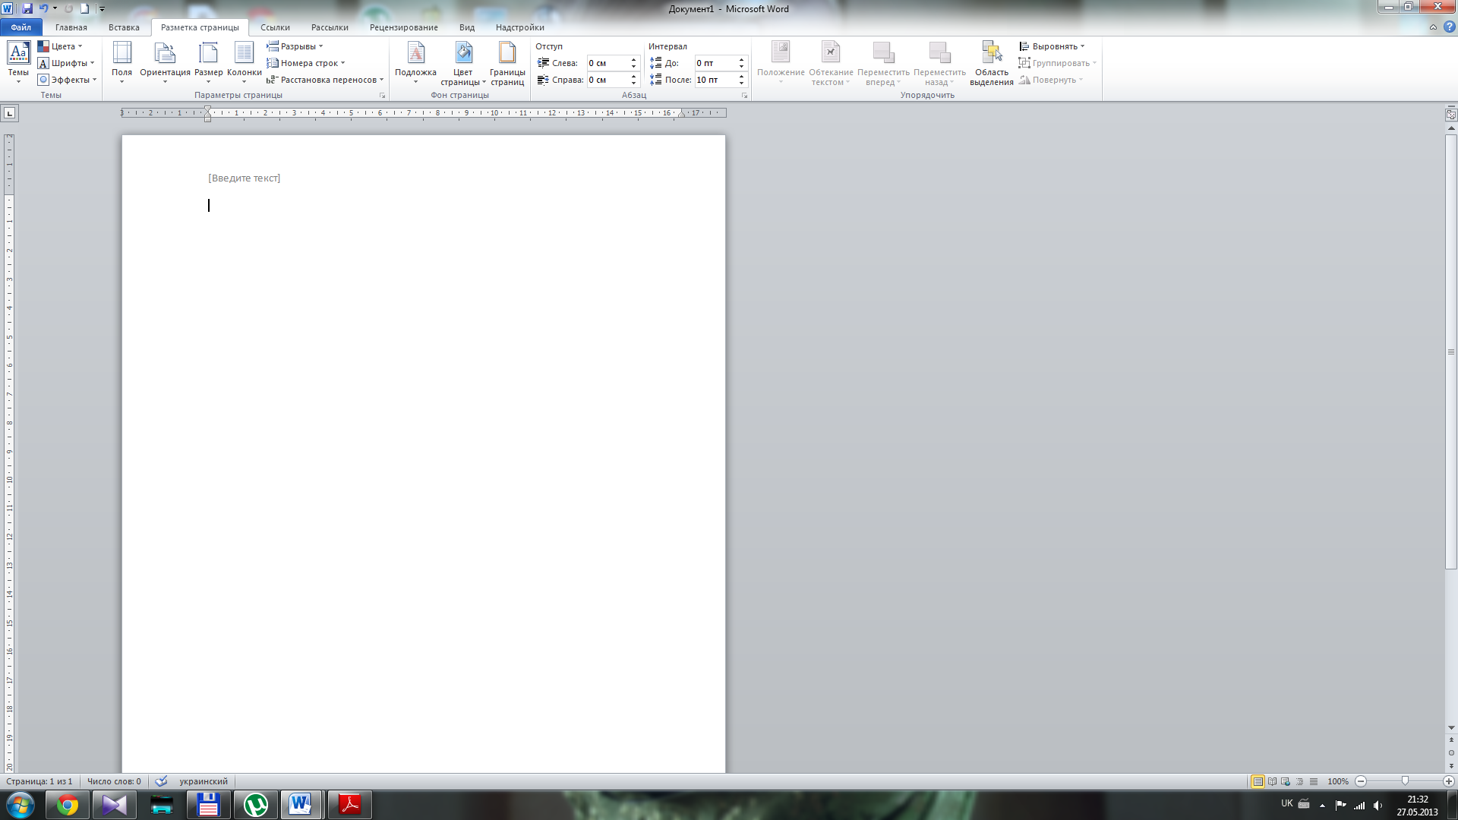Switch to the Рецензирование tab
Viewport: 1458px width, 820px height.
click(x=404, y=27)
